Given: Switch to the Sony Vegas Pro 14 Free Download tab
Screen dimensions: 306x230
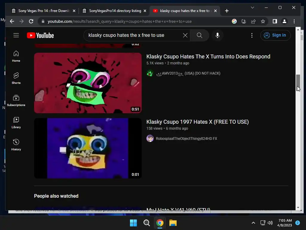Looking at the screenshot, I should point(44,11).
